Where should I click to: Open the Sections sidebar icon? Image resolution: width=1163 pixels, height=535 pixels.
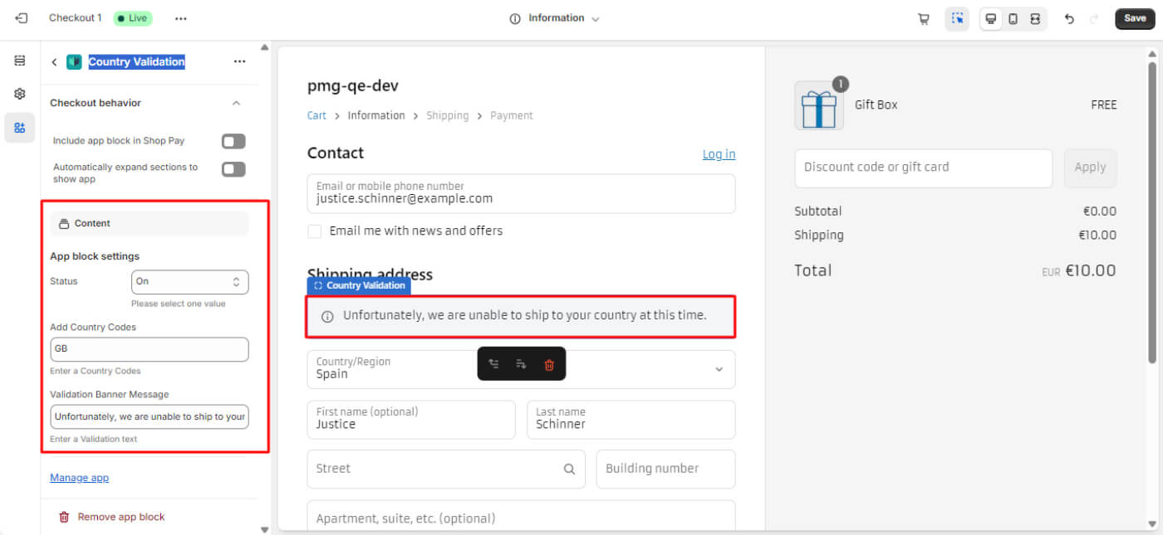(x=20, y=61)
